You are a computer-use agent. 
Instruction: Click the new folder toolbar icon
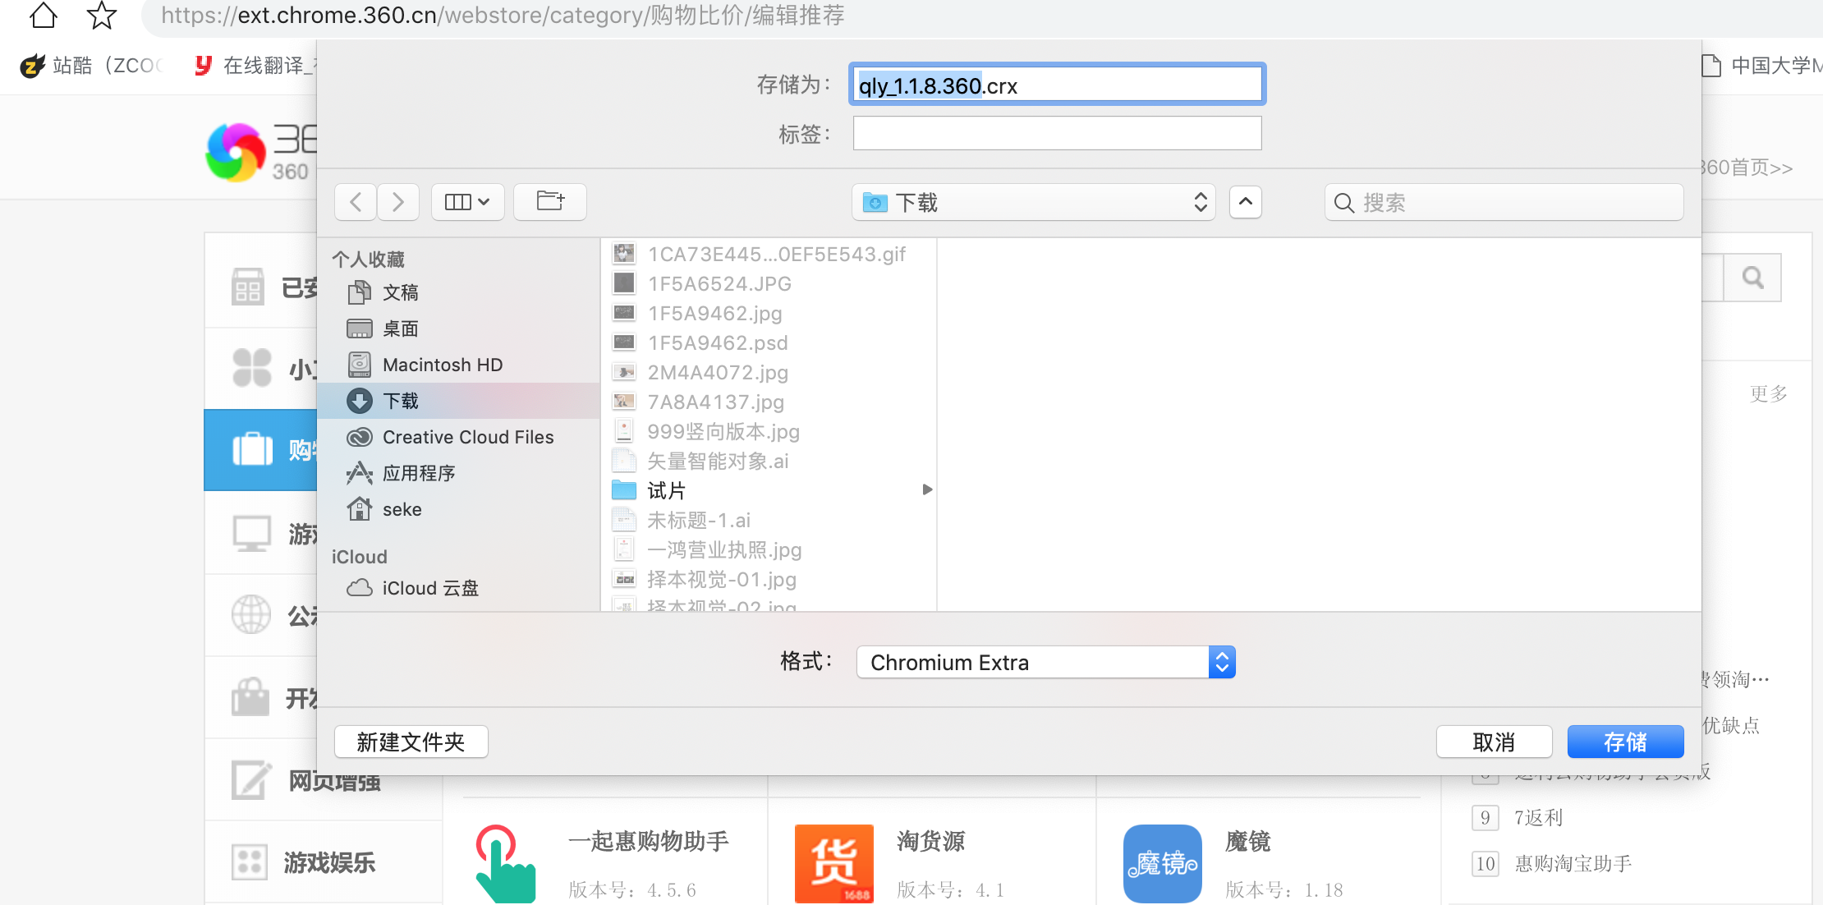[550, 202]
